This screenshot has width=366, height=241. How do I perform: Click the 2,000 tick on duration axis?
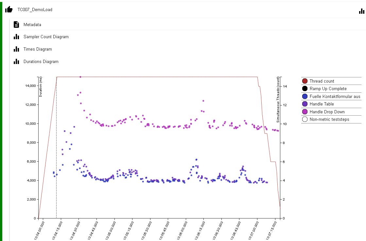pos(31,199)
